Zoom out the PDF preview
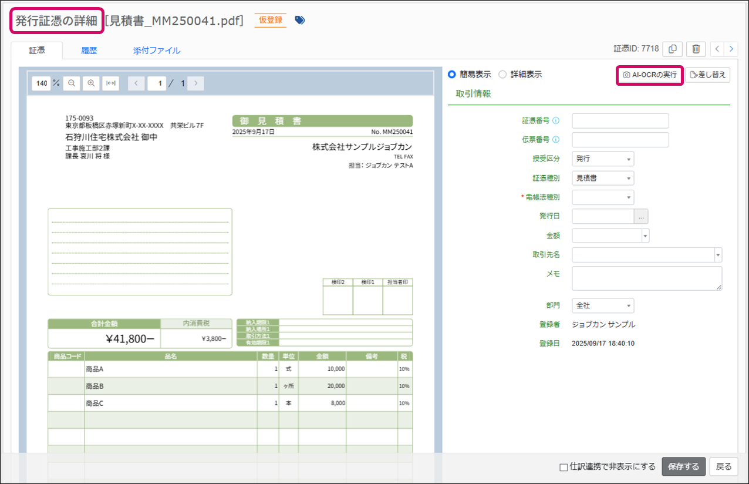 72,83
